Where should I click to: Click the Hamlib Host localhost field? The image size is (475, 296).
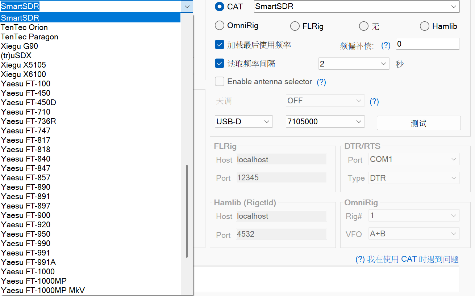click(x=282, y=216)
